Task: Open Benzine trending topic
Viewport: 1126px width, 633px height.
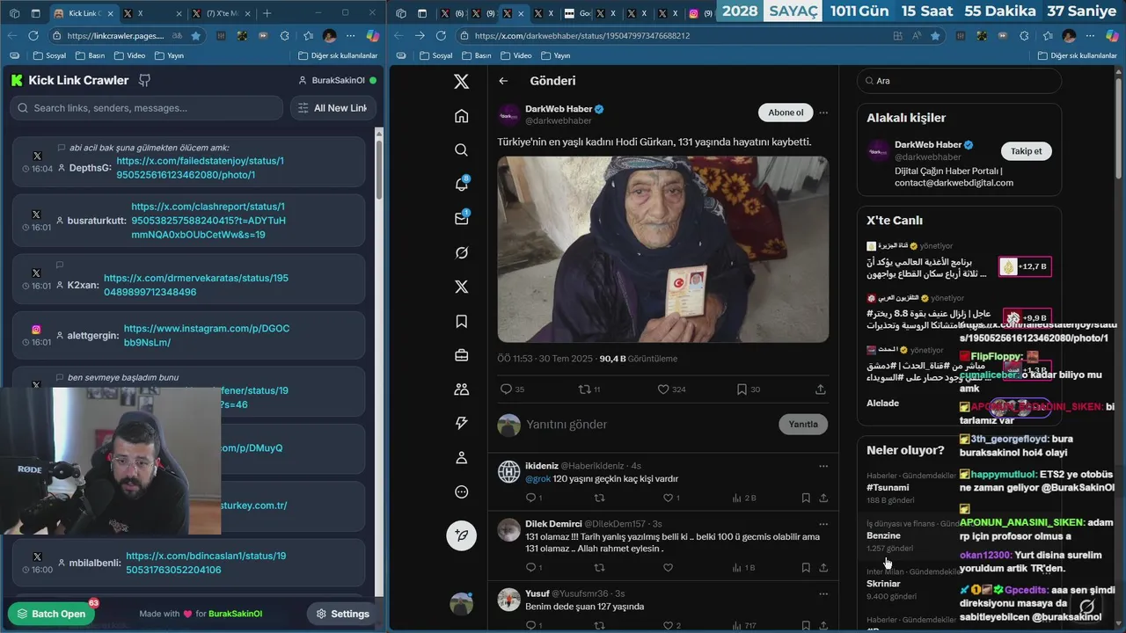Action: 883,535
